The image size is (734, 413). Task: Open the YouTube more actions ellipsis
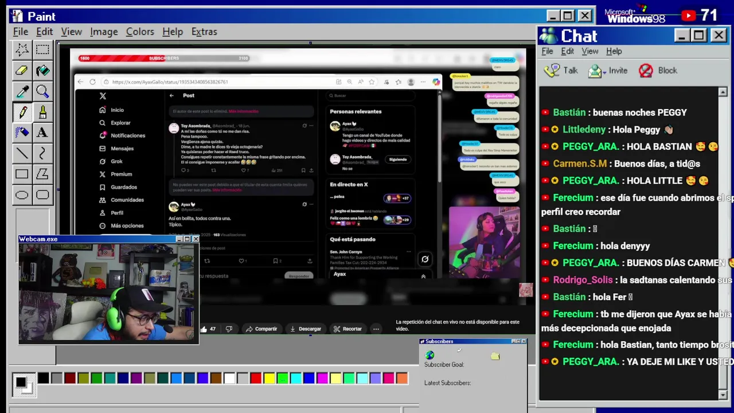pos(376,329)
